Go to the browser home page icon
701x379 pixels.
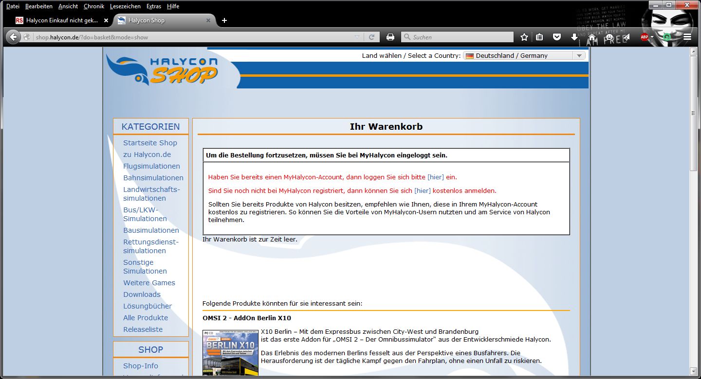tap(592, 37)
